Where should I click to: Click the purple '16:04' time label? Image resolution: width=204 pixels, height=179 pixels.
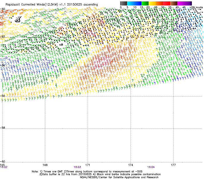151,167
